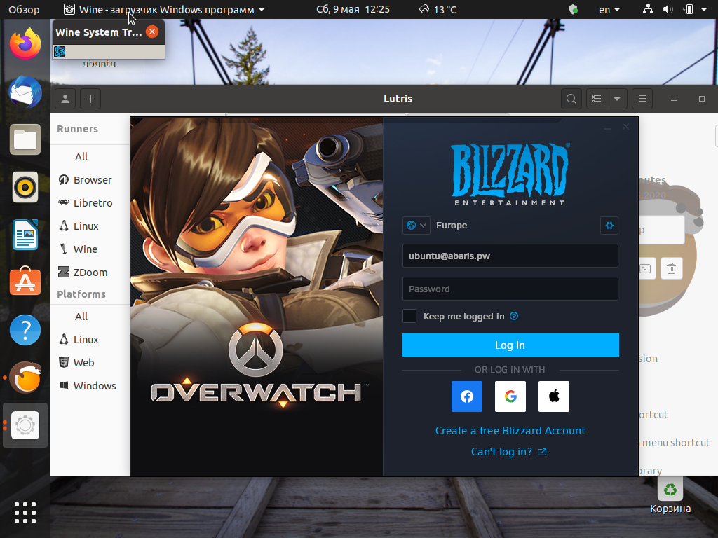718x538 pixels.
Task: Open Wine app menu in top bar
Action: (x=164, y=9)
